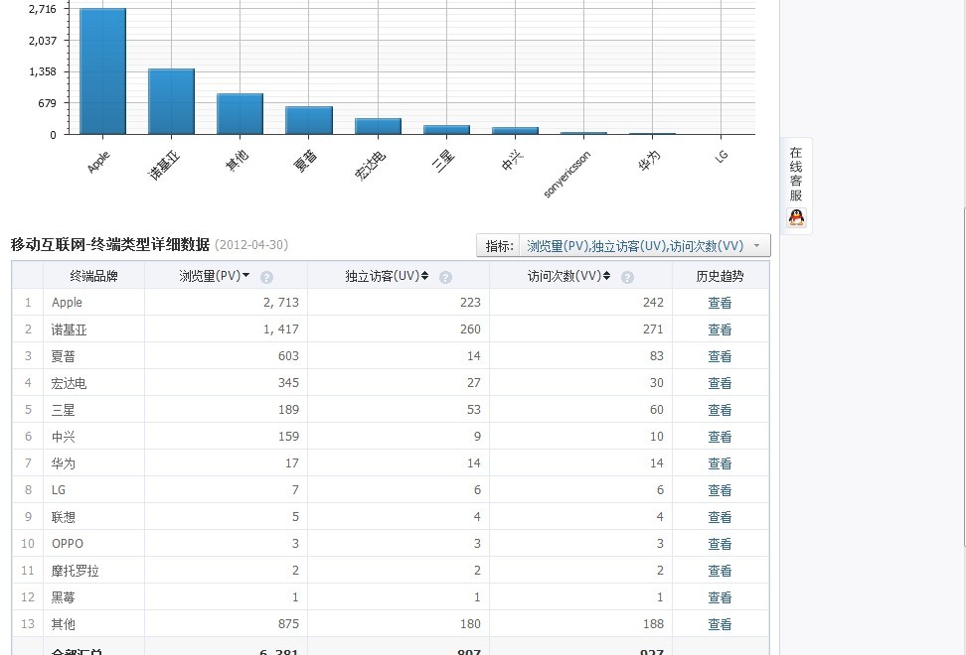
Task: Click VV value 188 for 其他
Action: pos(653,624)
